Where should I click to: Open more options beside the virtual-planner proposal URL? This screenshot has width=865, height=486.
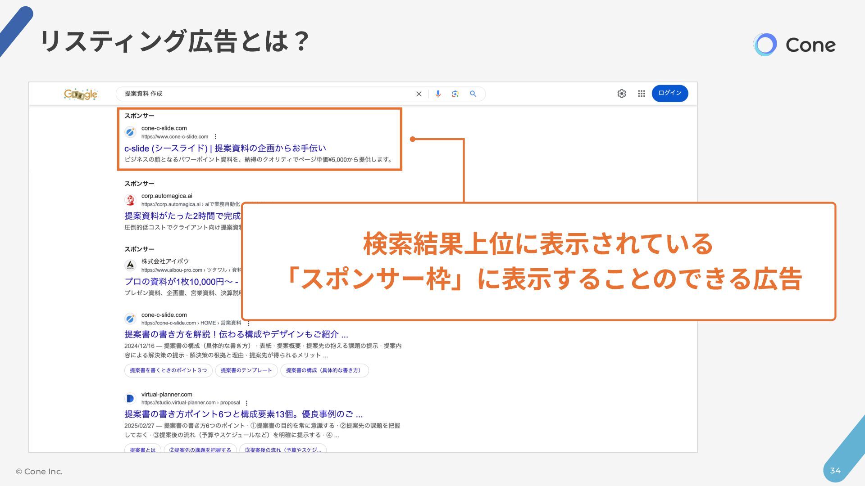click(x=246, y=403)
